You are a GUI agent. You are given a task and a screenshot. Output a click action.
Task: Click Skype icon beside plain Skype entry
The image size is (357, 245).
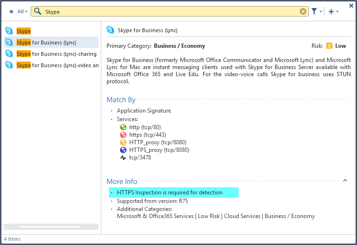(x=9, y=31)
